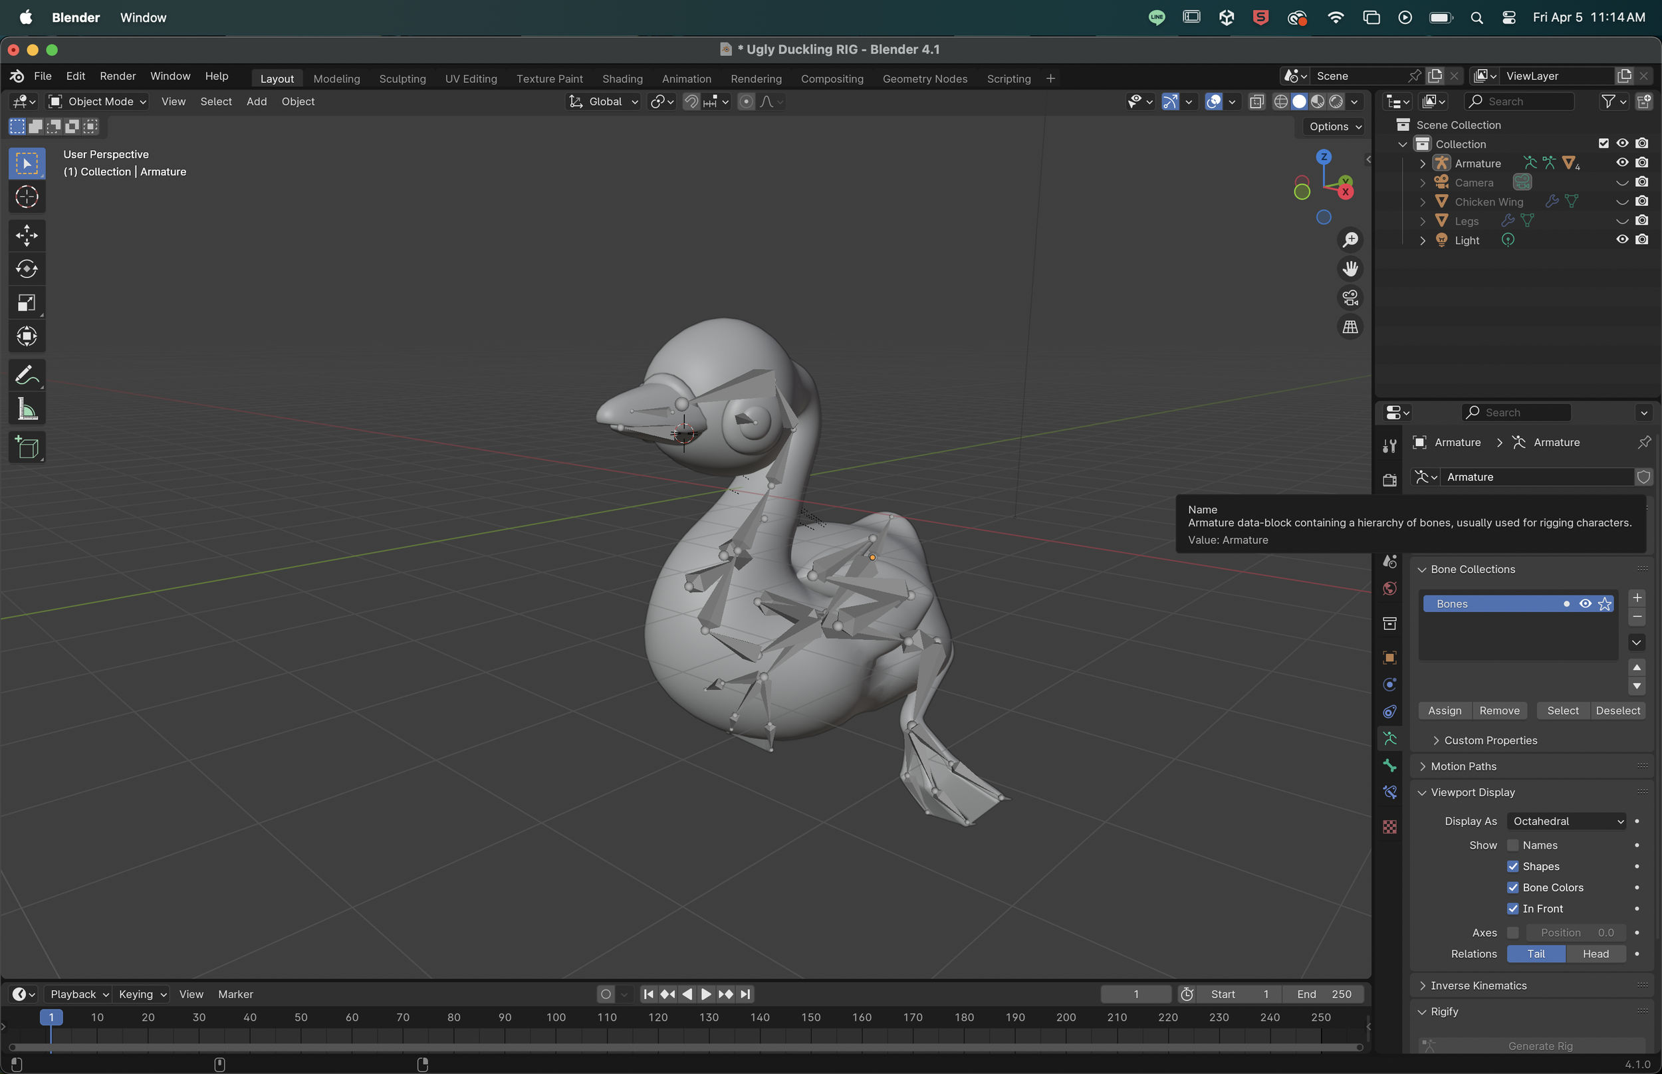Click the Cursor tool icon

point(27,197)
